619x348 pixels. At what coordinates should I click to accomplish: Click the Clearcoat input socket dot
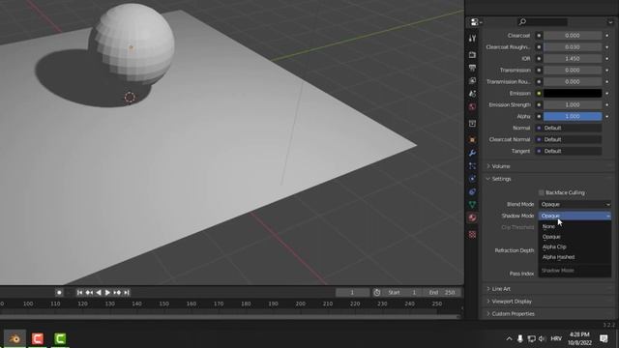539,36
